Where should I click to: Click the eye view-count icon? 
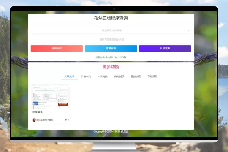[x=66, y=120]
